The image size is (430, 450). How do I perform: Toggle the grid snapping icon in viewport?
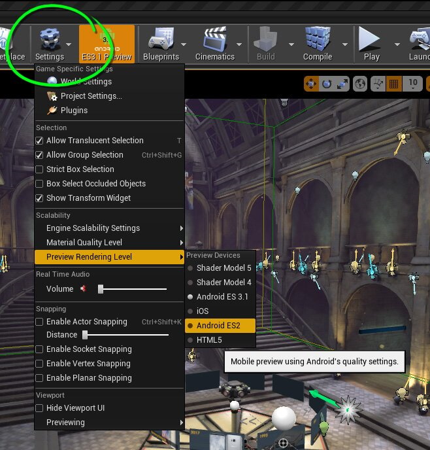393,84
